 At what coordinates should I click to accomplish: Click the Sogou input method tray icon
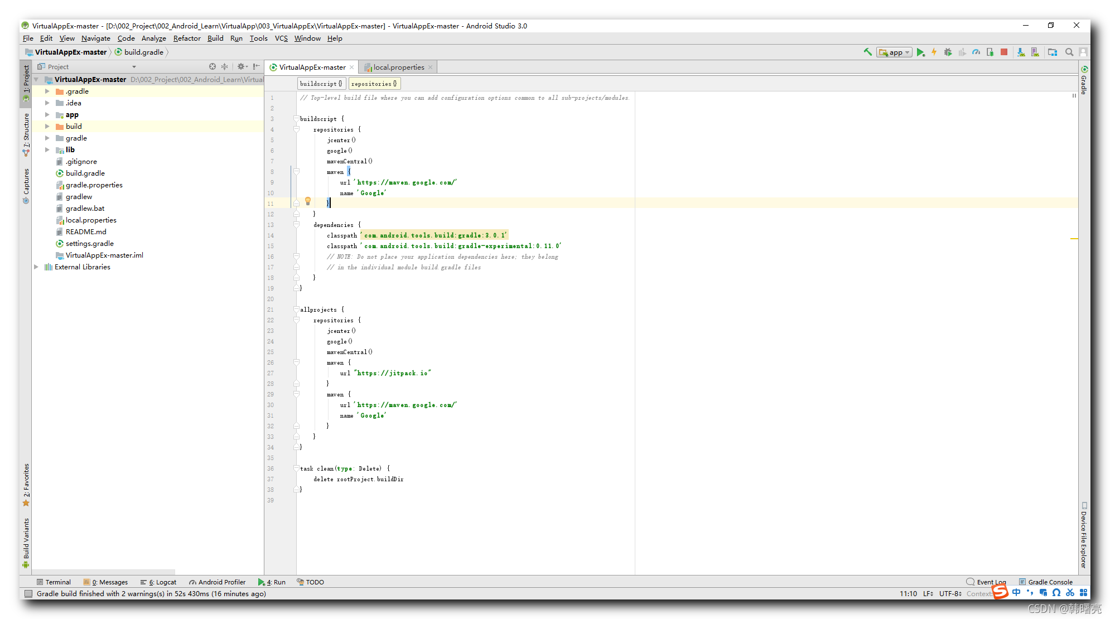(1001, 592)
